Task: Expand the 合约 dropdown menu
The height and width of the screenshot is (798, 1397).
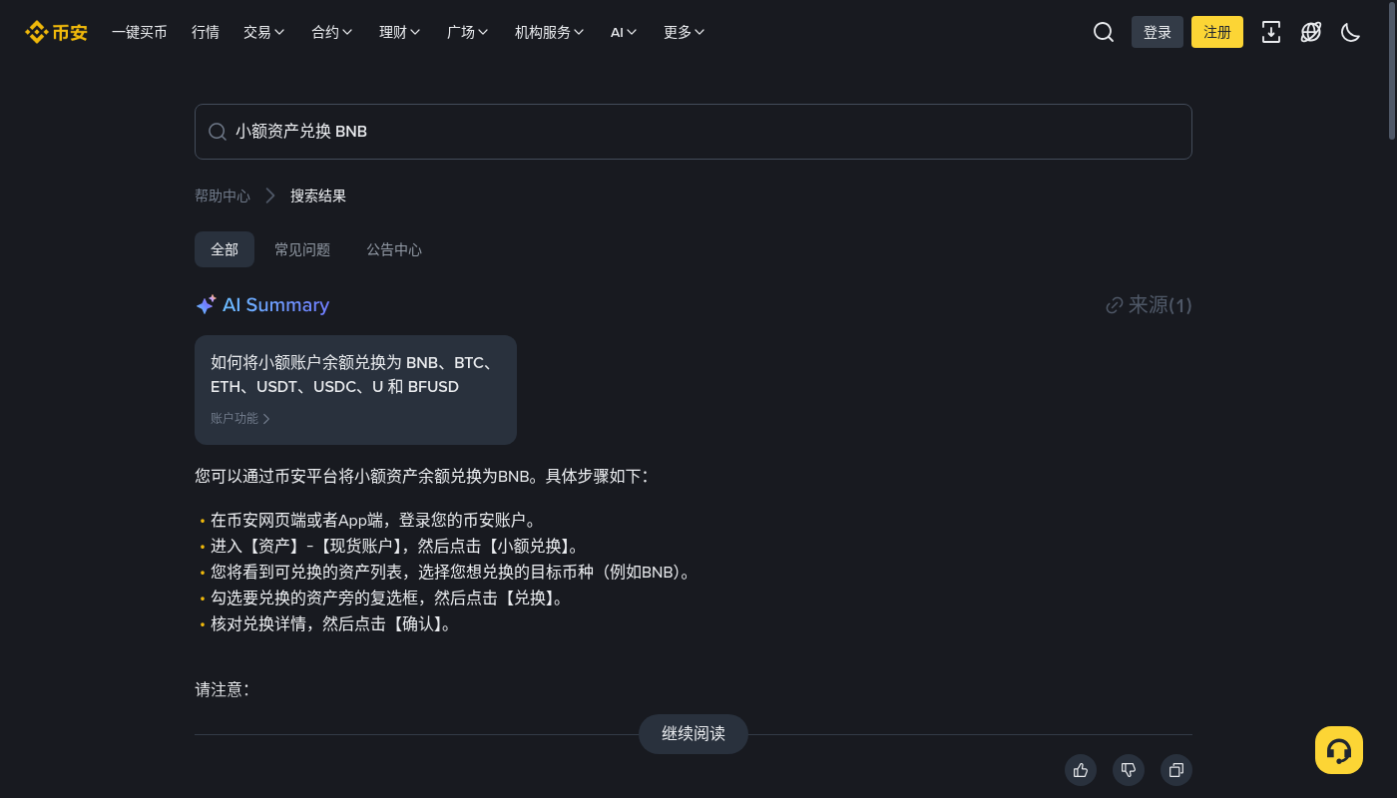Action: click(332, 32)
